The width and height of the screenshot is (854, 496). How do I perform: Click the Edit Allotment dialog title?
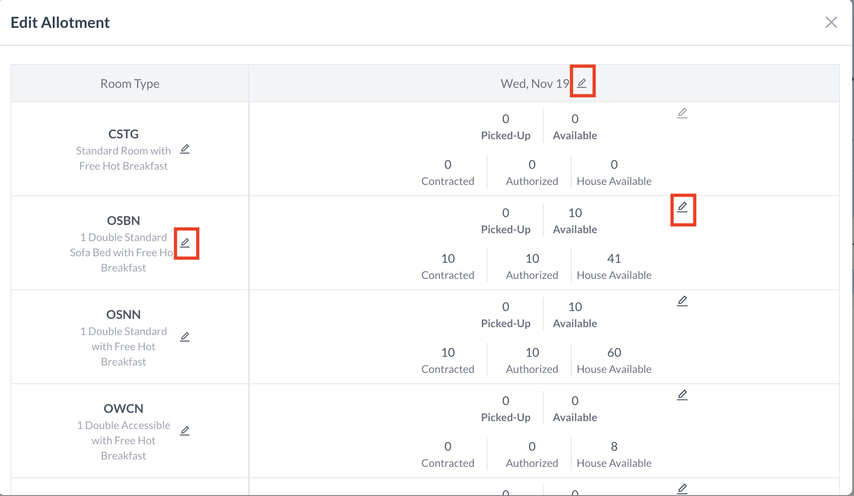point(60,23)
